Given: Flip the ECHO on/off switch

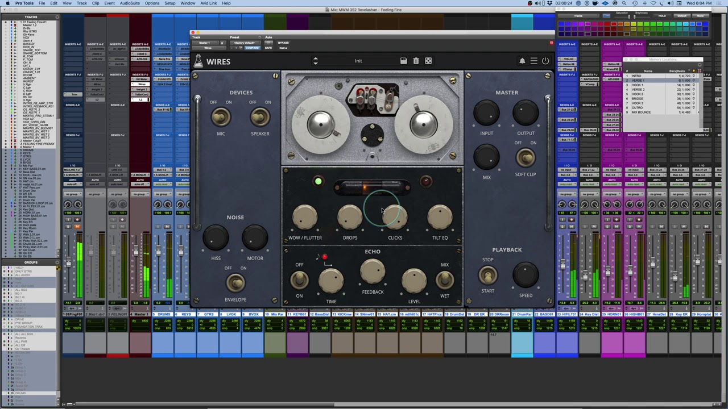Looking at the screenshot, I should point(299,279).
